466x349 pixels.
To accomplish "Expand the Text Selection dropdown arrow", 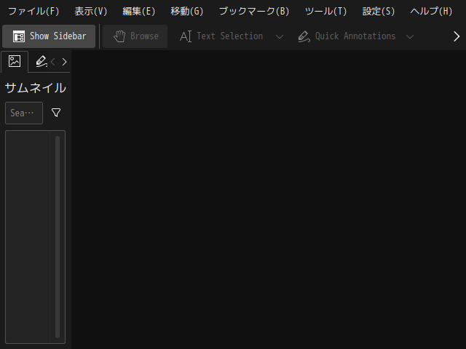I will (280, 37).
